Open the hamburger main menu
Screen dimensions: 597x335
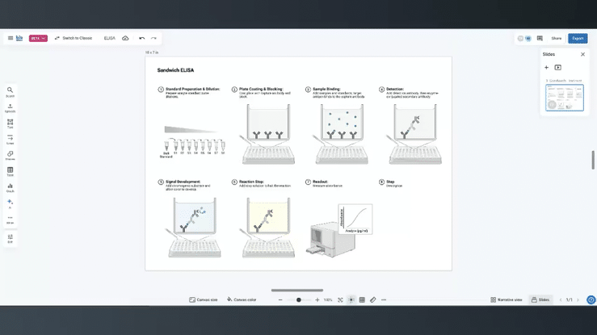(11, 38)
